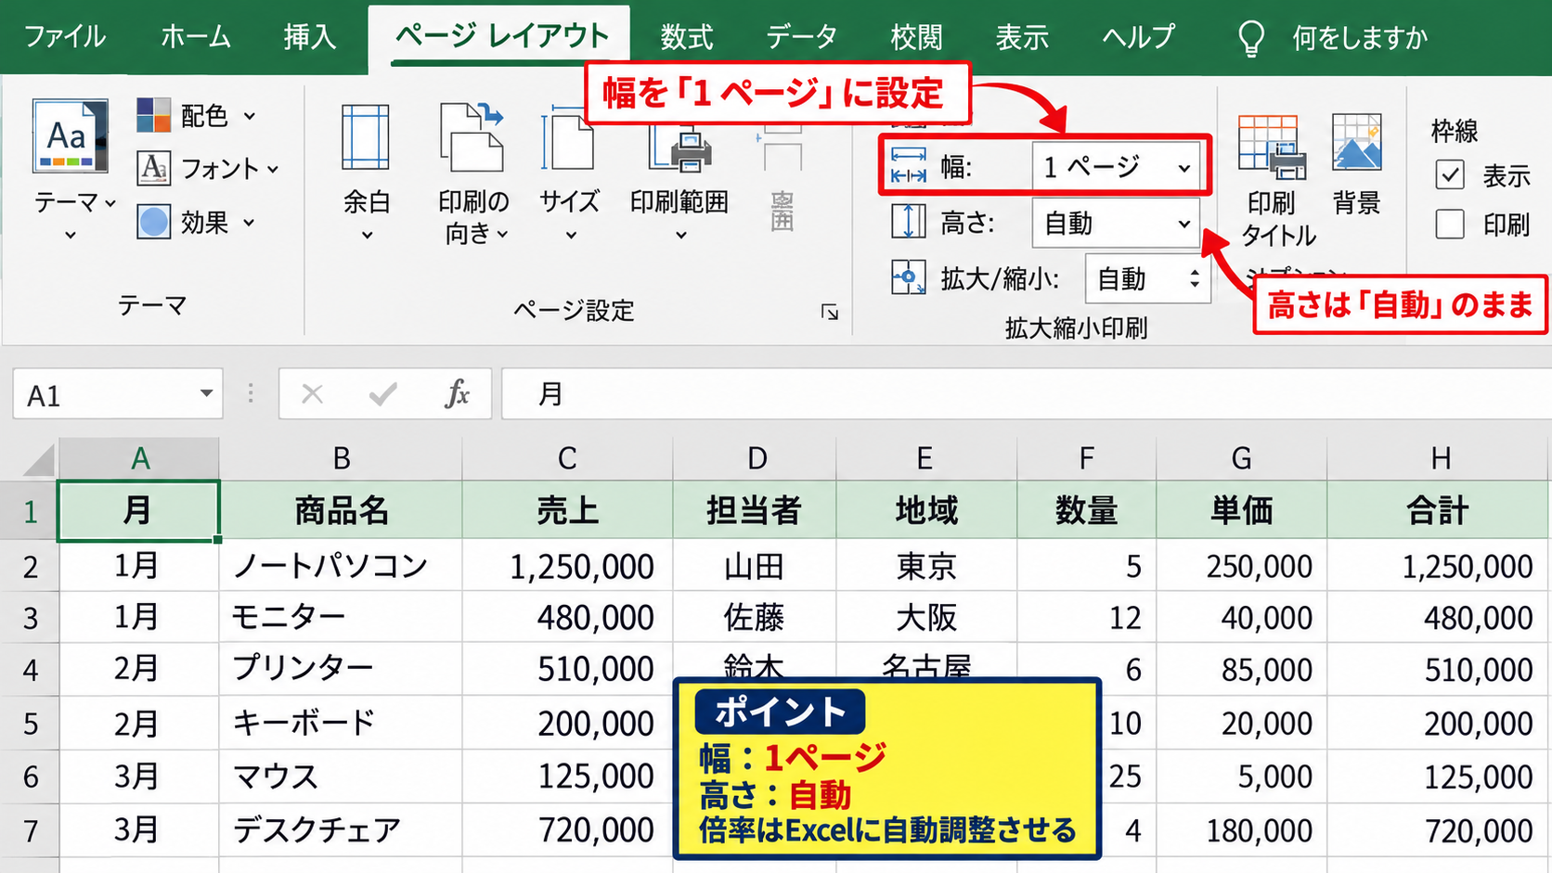Viewport: 1552px width, 873px height.
Task: Click the 印刷タイトル print titles icon
Action: point(1271,147)
